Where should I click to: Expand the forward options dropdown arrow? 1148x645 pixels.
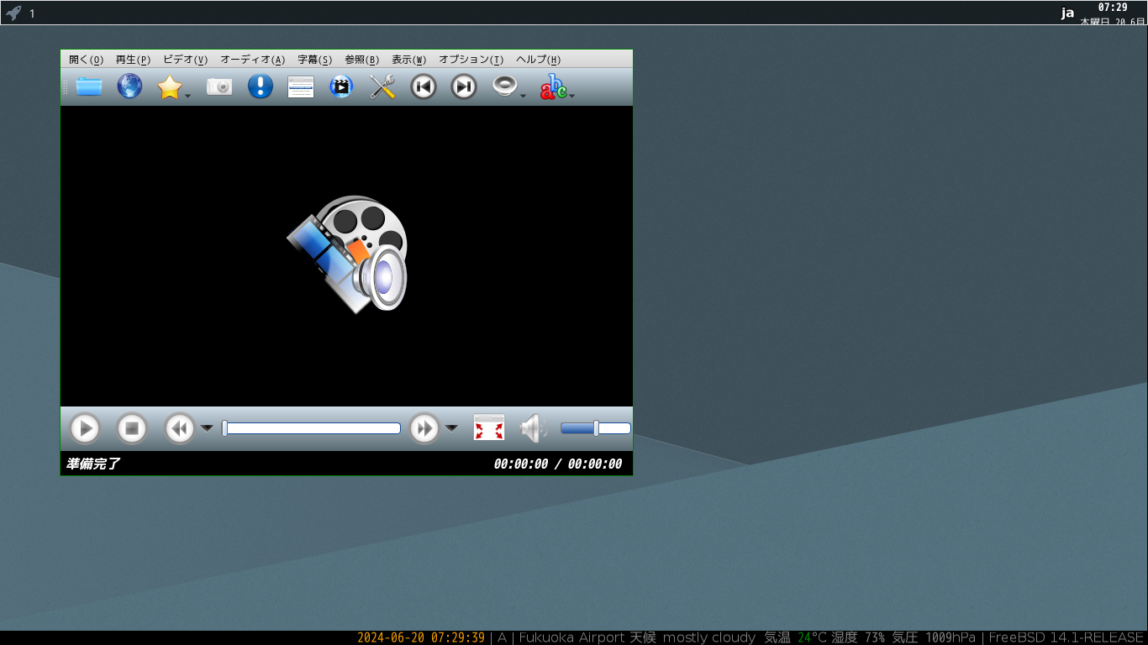pos(451,428)
